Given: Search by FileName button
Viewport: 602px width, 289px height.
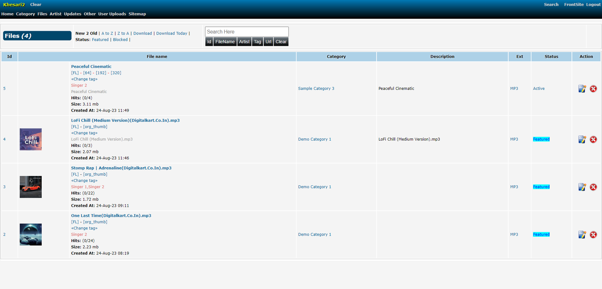Looking at the screenshot, I should [x=225, y=42].
